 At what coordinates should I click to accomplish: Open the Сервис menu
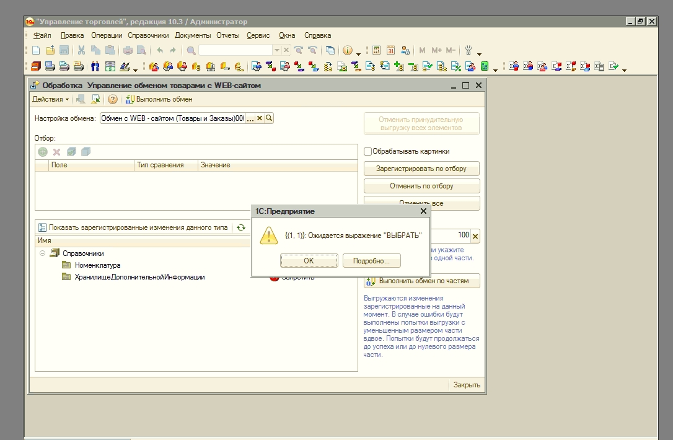click(x=258, y=35)
